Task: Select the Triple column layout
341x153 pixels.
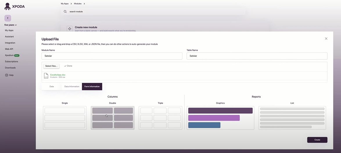Action: pyautogui.click(x=161, y=118)
